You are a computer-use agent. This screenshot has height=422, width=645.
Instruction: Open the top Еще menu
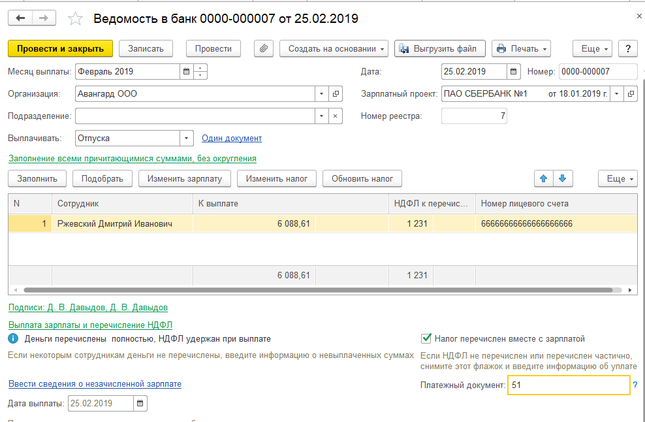pyautogui.click(x=591, y=48)
